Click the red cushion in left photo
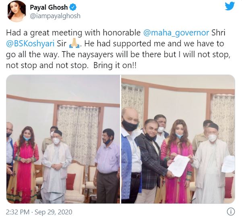242x218 pixels. [x=70, y=182]
